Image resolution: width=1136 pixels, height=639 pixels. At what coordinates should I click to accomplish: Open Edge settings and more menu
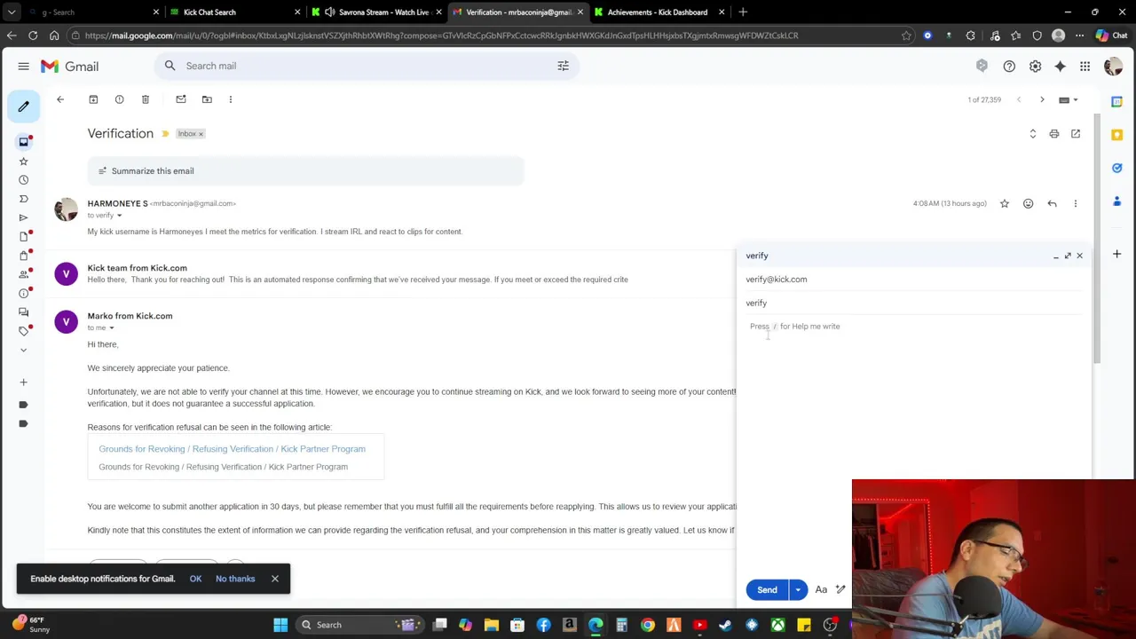1079,35
